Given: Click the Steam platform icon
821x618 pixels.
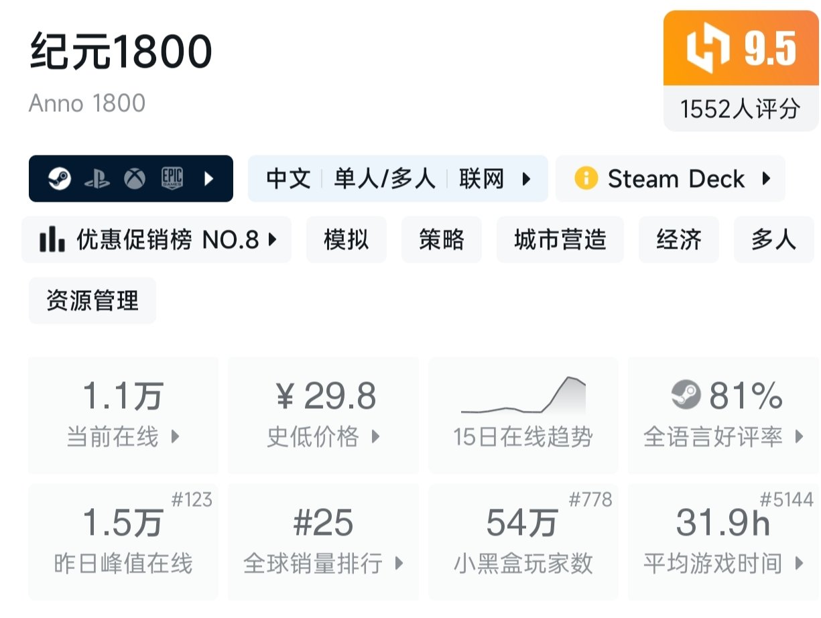Looking at the screenshot, I should click(60, 179).
